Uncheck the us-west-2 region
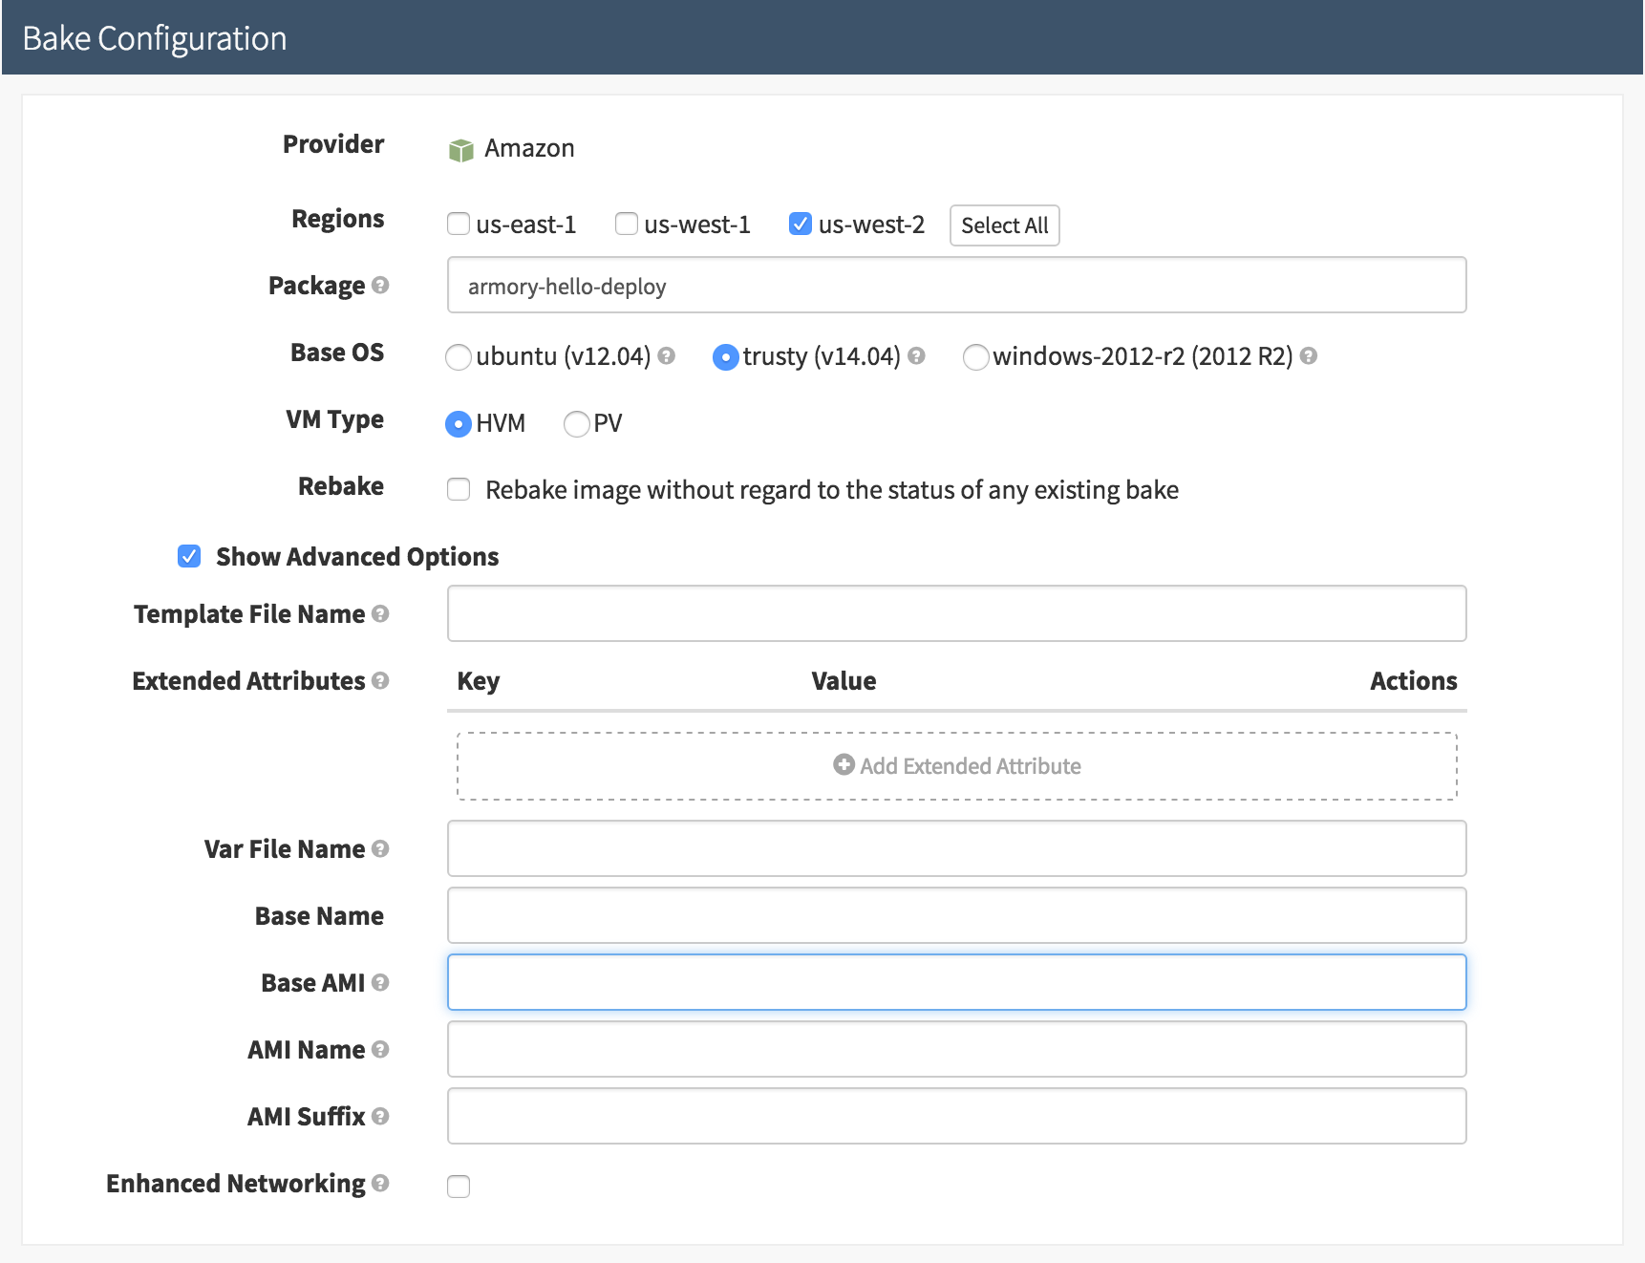This screenshot has height=1263, width=1645. [x=801, y=225]
